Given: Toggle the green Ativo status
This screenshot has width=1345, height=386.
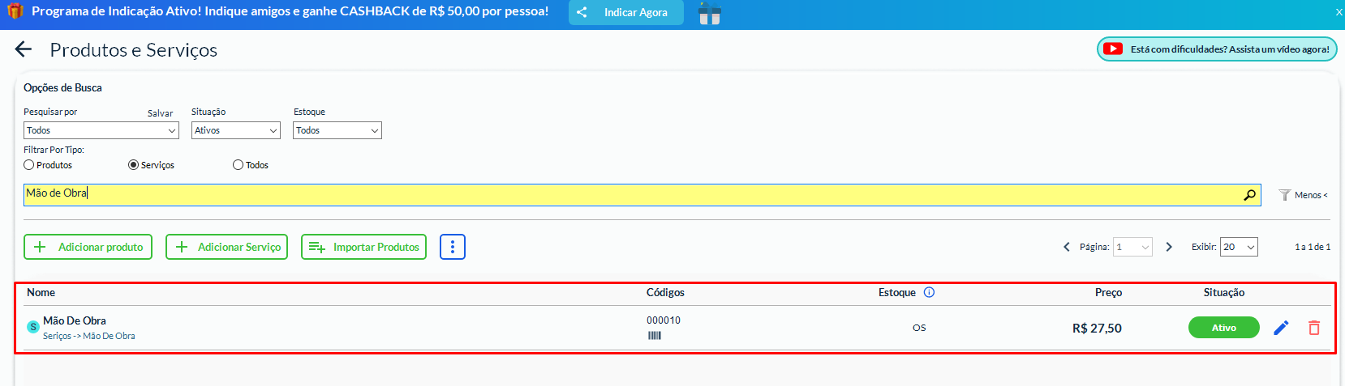Looking at the screenshot, I should (1223, 328).
